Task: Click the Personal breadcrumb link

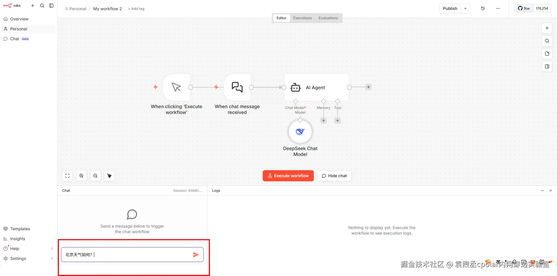Action: 76,9
